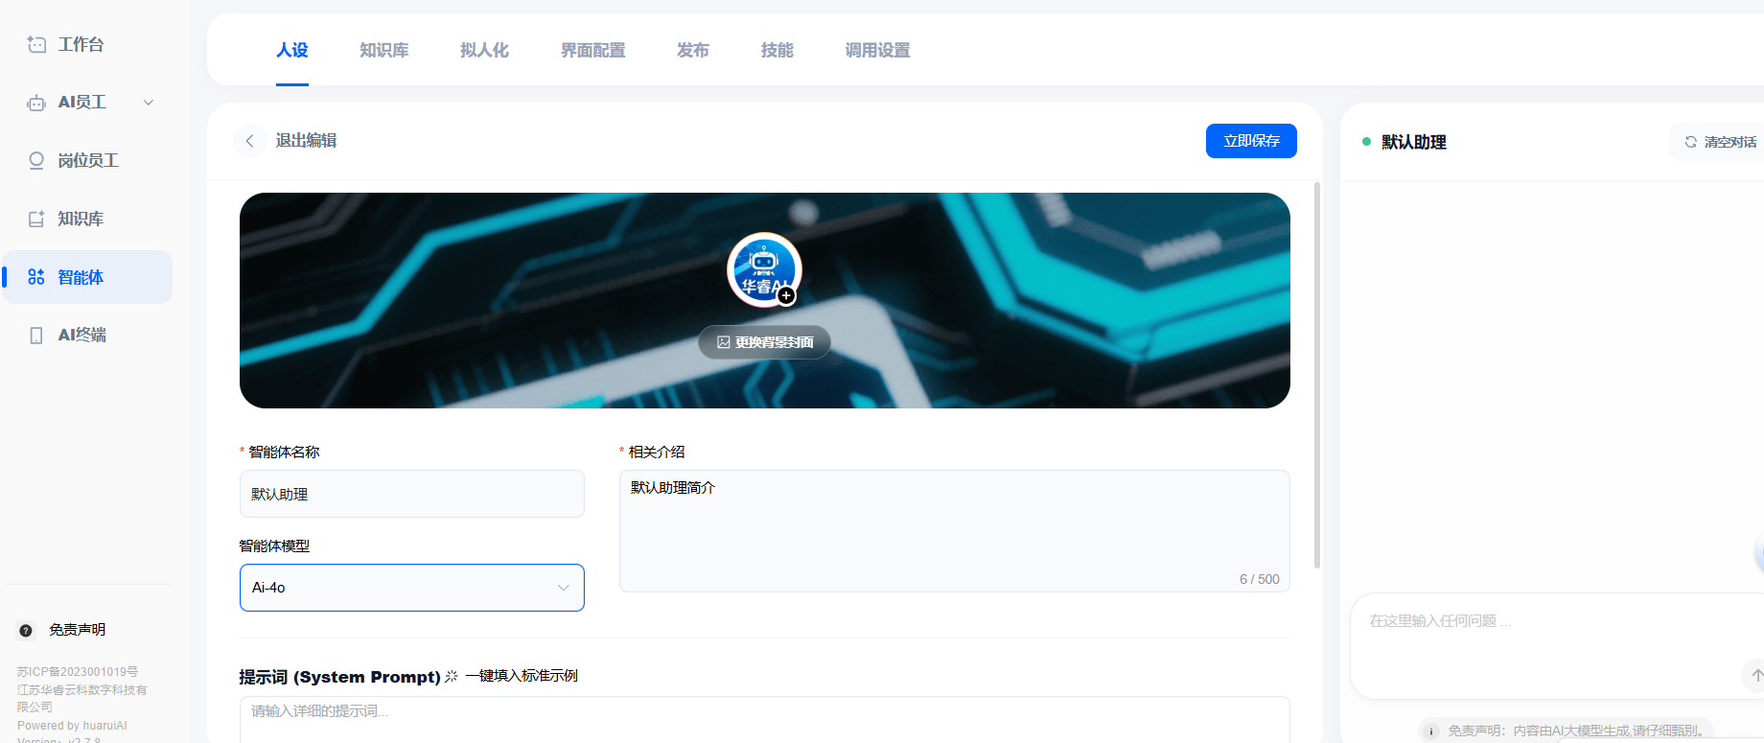Click 一键填入标准示例 link

click(521, 676)
